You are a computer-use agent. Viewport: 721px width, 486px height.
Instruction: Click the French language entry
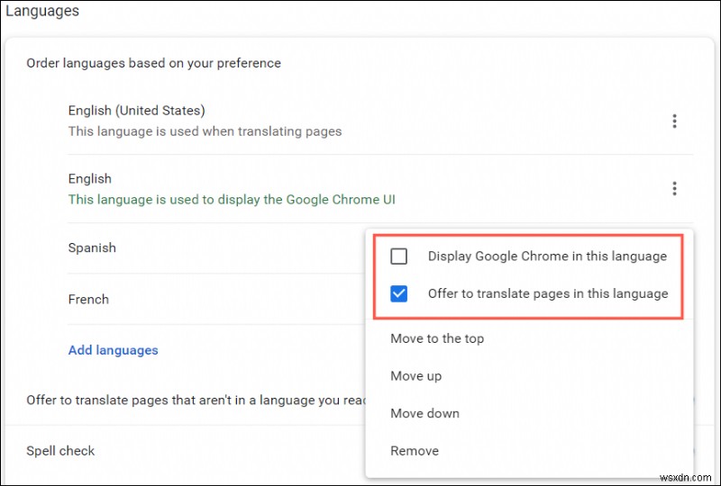click(88, 300)
